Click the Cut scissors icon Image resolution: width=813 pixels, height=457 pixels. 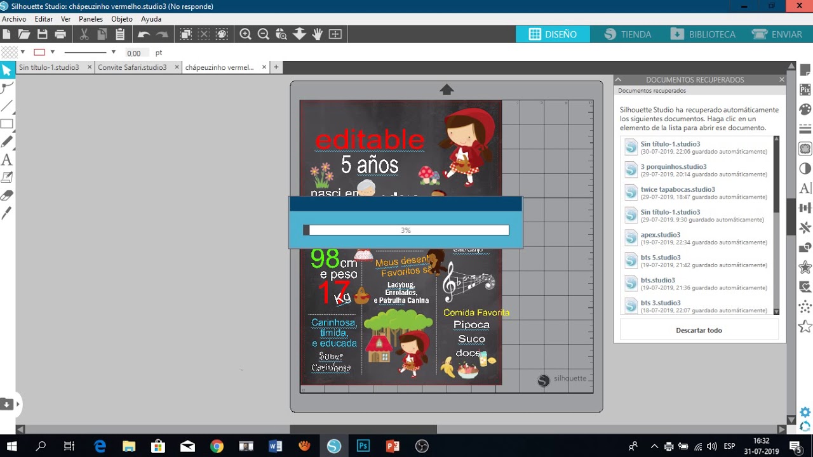[83, 34]
